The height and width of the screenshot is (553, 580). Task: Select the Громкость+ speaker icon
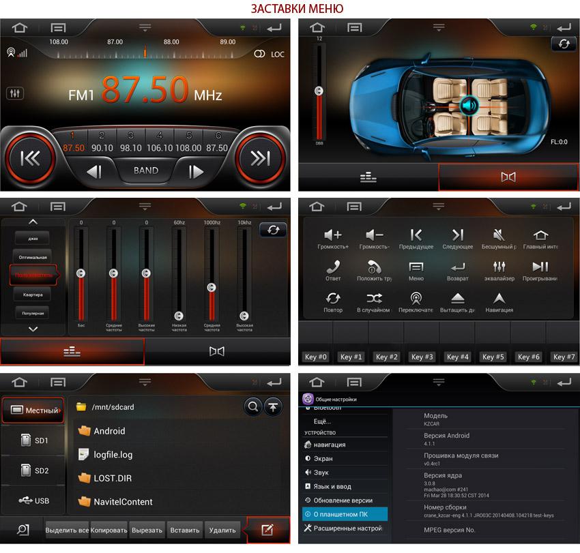click(x=333, y=235)
